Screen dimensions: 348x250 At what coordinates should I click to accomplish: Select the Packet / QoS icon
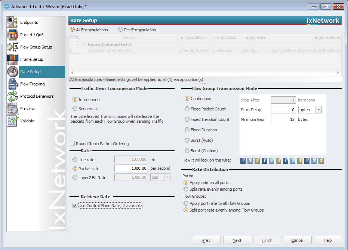tap(13, 35)
